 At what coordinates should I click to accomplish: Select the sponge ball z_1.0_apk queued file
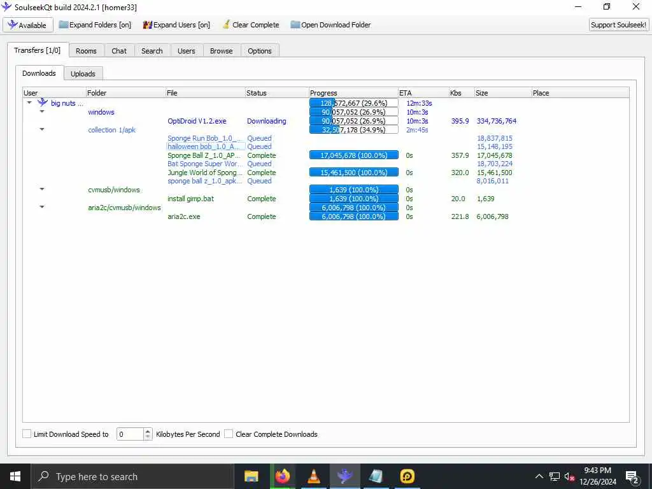tap(204, 181)
